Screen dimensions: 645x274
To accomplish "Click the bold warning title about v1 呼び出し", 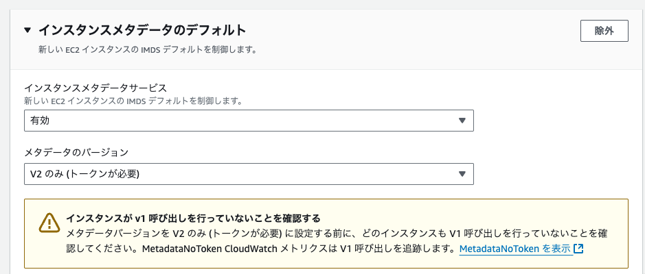I will click(x=193, y=217).
